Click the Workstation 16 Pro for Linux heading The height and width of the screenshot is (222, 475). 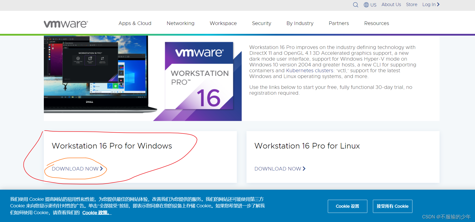click(x=307, y=146)
